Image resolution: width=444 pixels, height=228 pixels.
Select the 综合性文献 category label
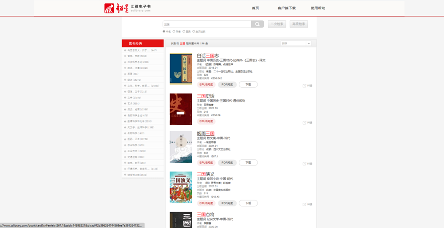[137, 175]
